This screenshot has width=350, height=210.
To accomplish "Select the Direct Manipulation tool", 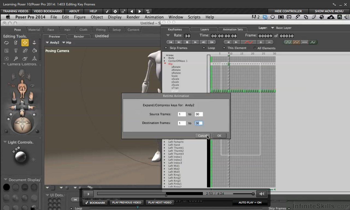I will click(34, 58).
